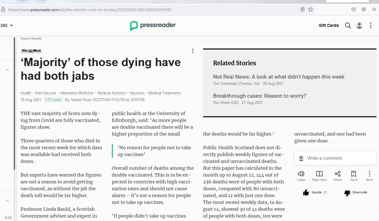Open the Medical Treatments topic tag

(165, 93)
